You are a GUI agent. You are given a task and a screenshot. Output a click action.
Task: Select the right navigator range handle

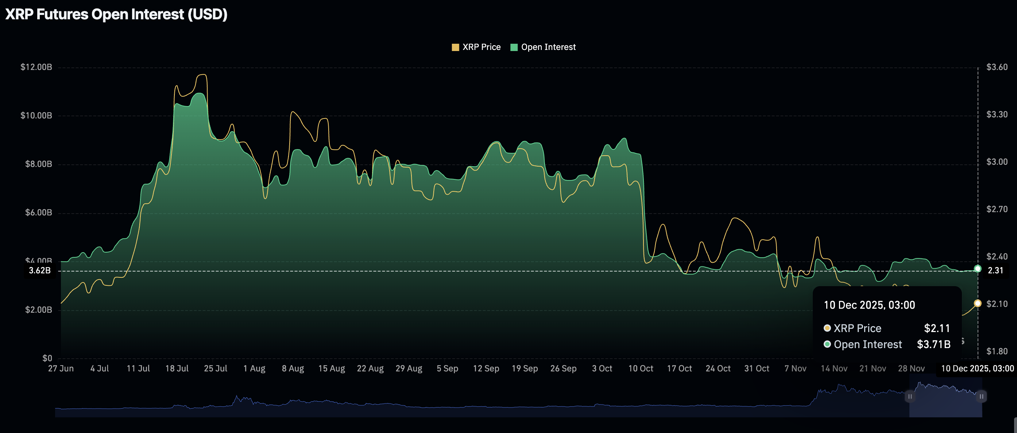point(982,397)
